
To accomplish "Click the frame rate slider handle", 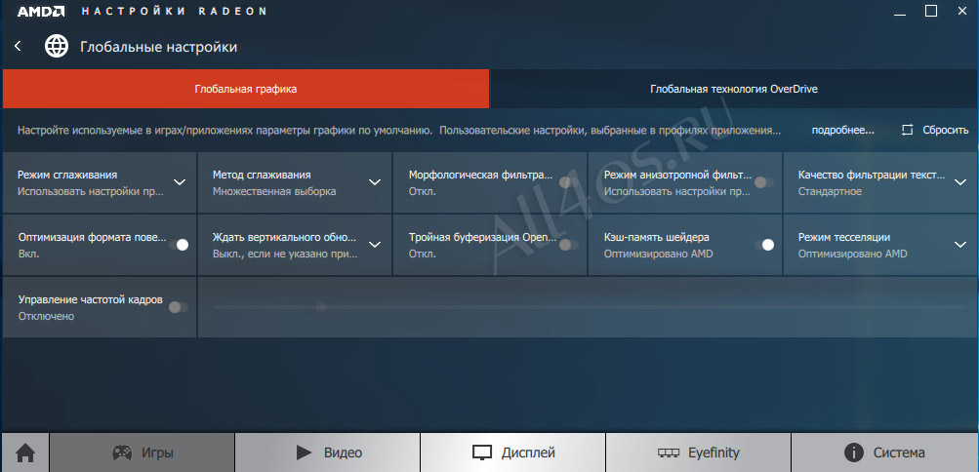I will click(321, 307).
